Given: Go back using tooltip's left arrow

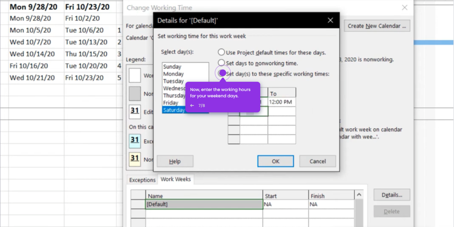Looking at the screenshot, I should [x=192, y=105].
